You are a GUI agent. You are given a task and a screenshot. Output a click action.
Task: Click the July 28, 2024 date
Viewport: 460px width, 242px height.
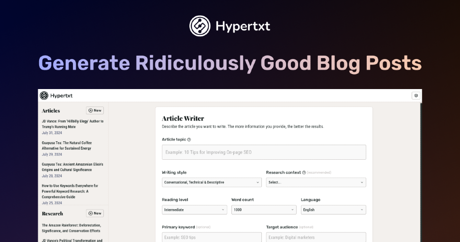(52, 176)
